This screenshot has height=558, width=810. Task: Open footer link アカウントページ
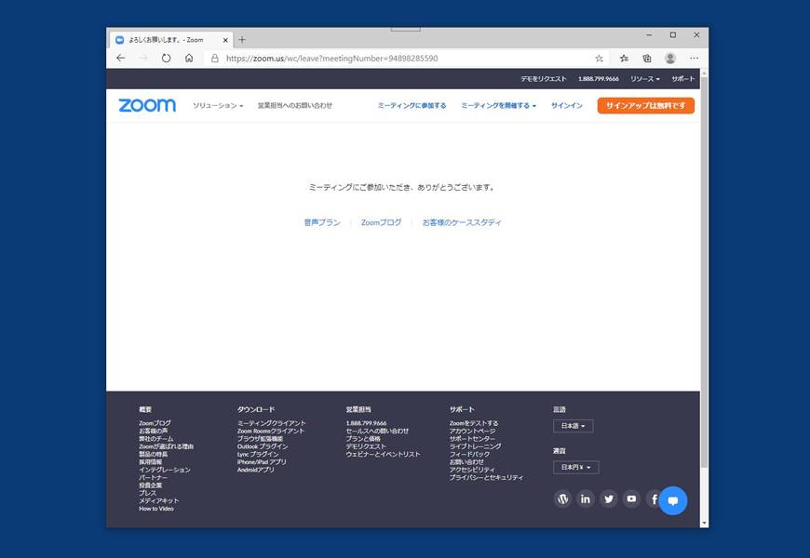pyautogui.click(x=472, y=431)
